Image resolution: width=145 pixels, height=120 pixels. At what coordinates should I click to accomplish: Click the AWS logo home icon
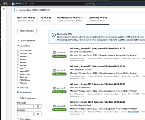tap(6, 3)
